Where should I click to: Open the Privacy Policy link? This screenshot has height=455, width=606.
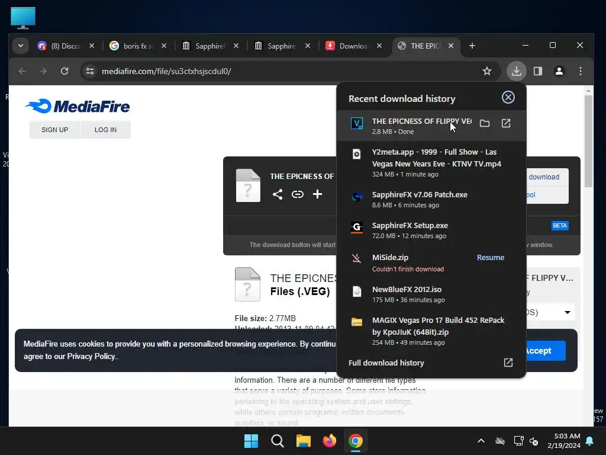[x=92, y=356]
